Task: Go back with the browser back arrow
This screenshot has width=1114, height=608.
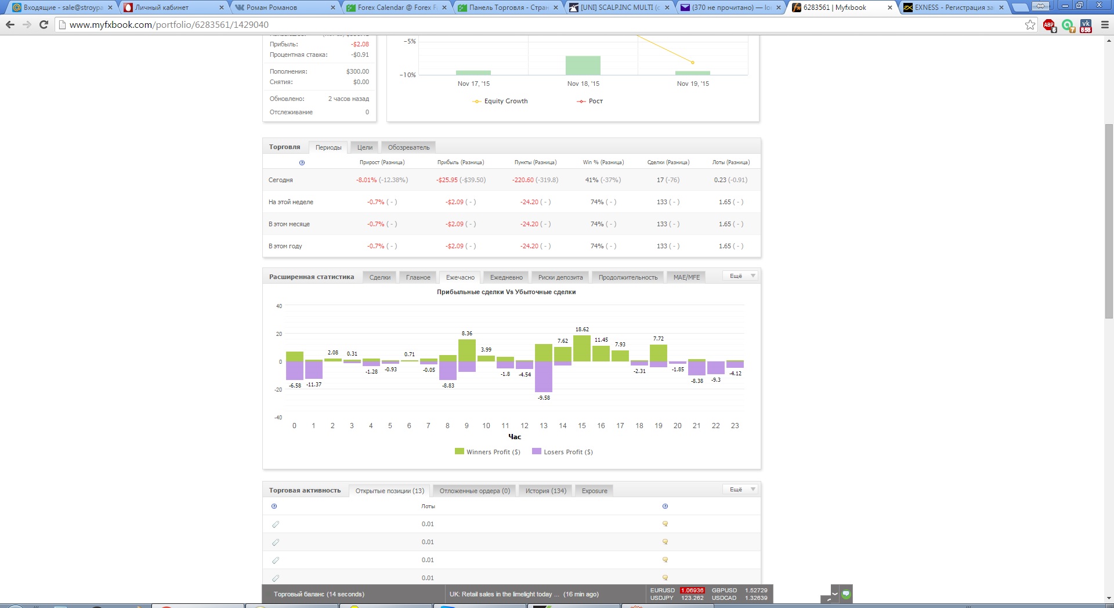Action: 10,25
